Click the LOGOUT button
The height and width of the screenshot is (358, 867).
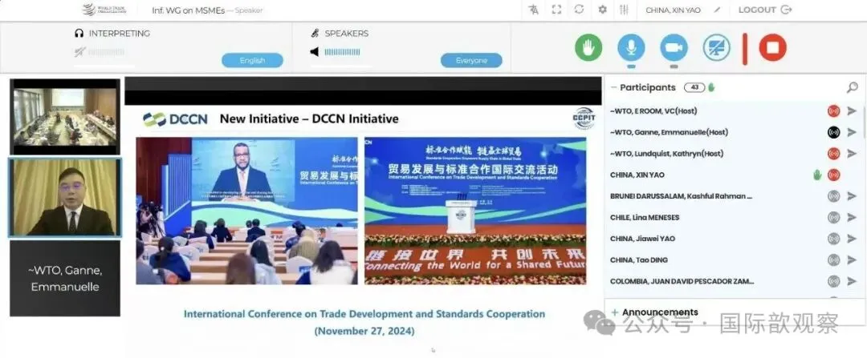[x=764, y=10]
